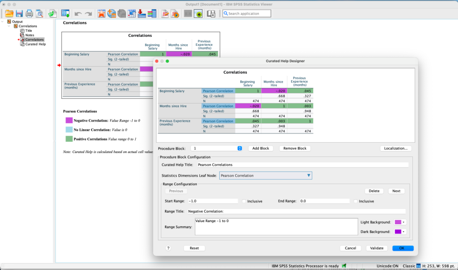Click the Export output icon with green arrow
This screenshot has height=270, width=458.
[53, 14]
